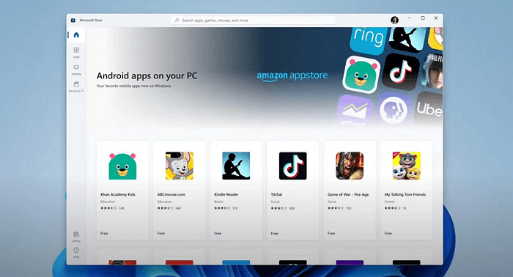The image size is (513, 277).
Task: Open the Help sidebar icon
Action: tap(76, 253)
